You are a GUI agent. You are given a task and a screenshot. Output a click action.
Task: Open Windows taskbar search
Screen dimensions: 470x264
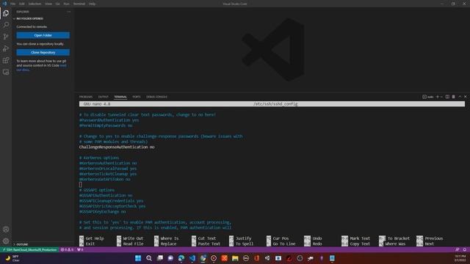pos(148,258)
